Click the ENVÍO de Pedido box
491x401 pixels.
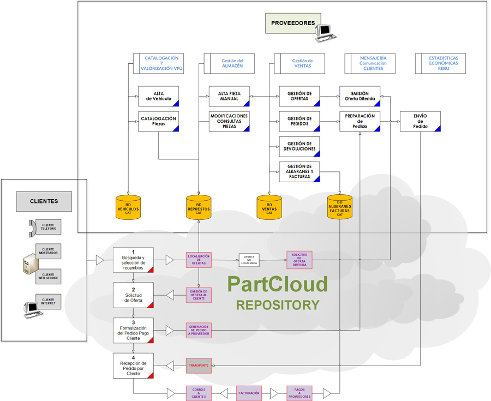coord(420,122)
